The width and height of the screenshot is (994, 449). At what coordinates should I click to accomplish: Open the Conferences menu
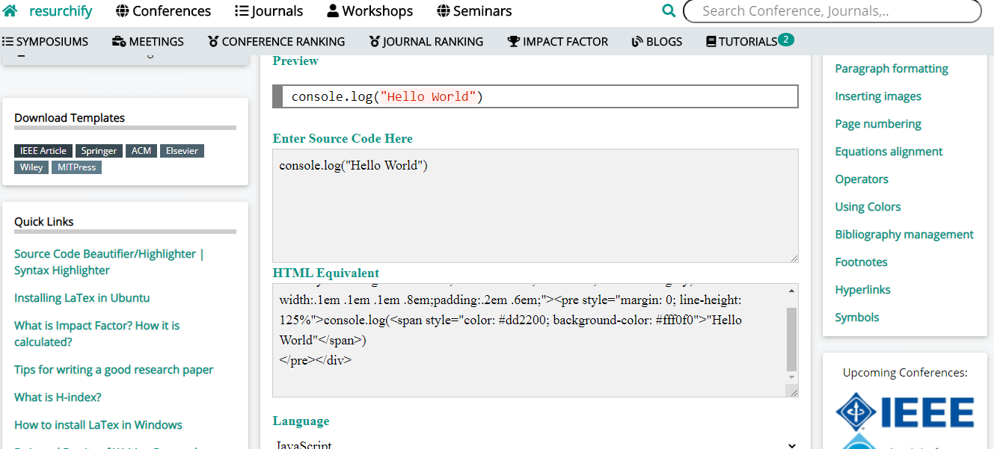click(164, 11)
